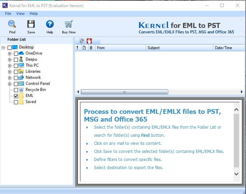Click the Save floppy disk icon
246x194 pixels.
31,24
